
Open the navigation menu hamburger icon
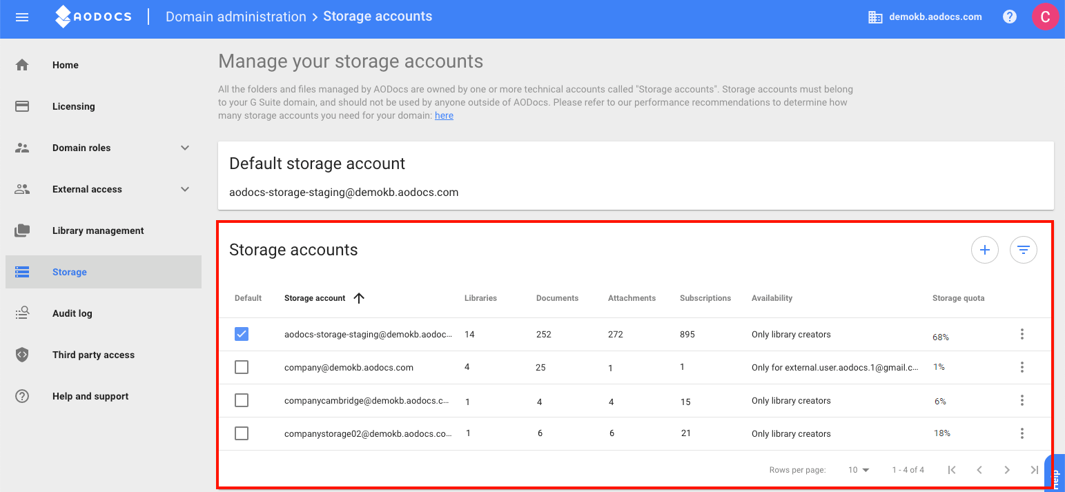tap(21, 17)
